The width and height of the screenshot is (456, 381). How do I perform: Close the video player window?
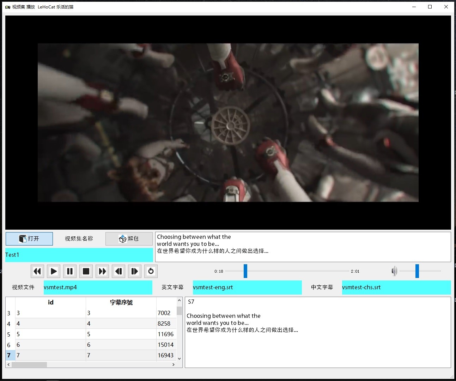[x=446, y=7]
